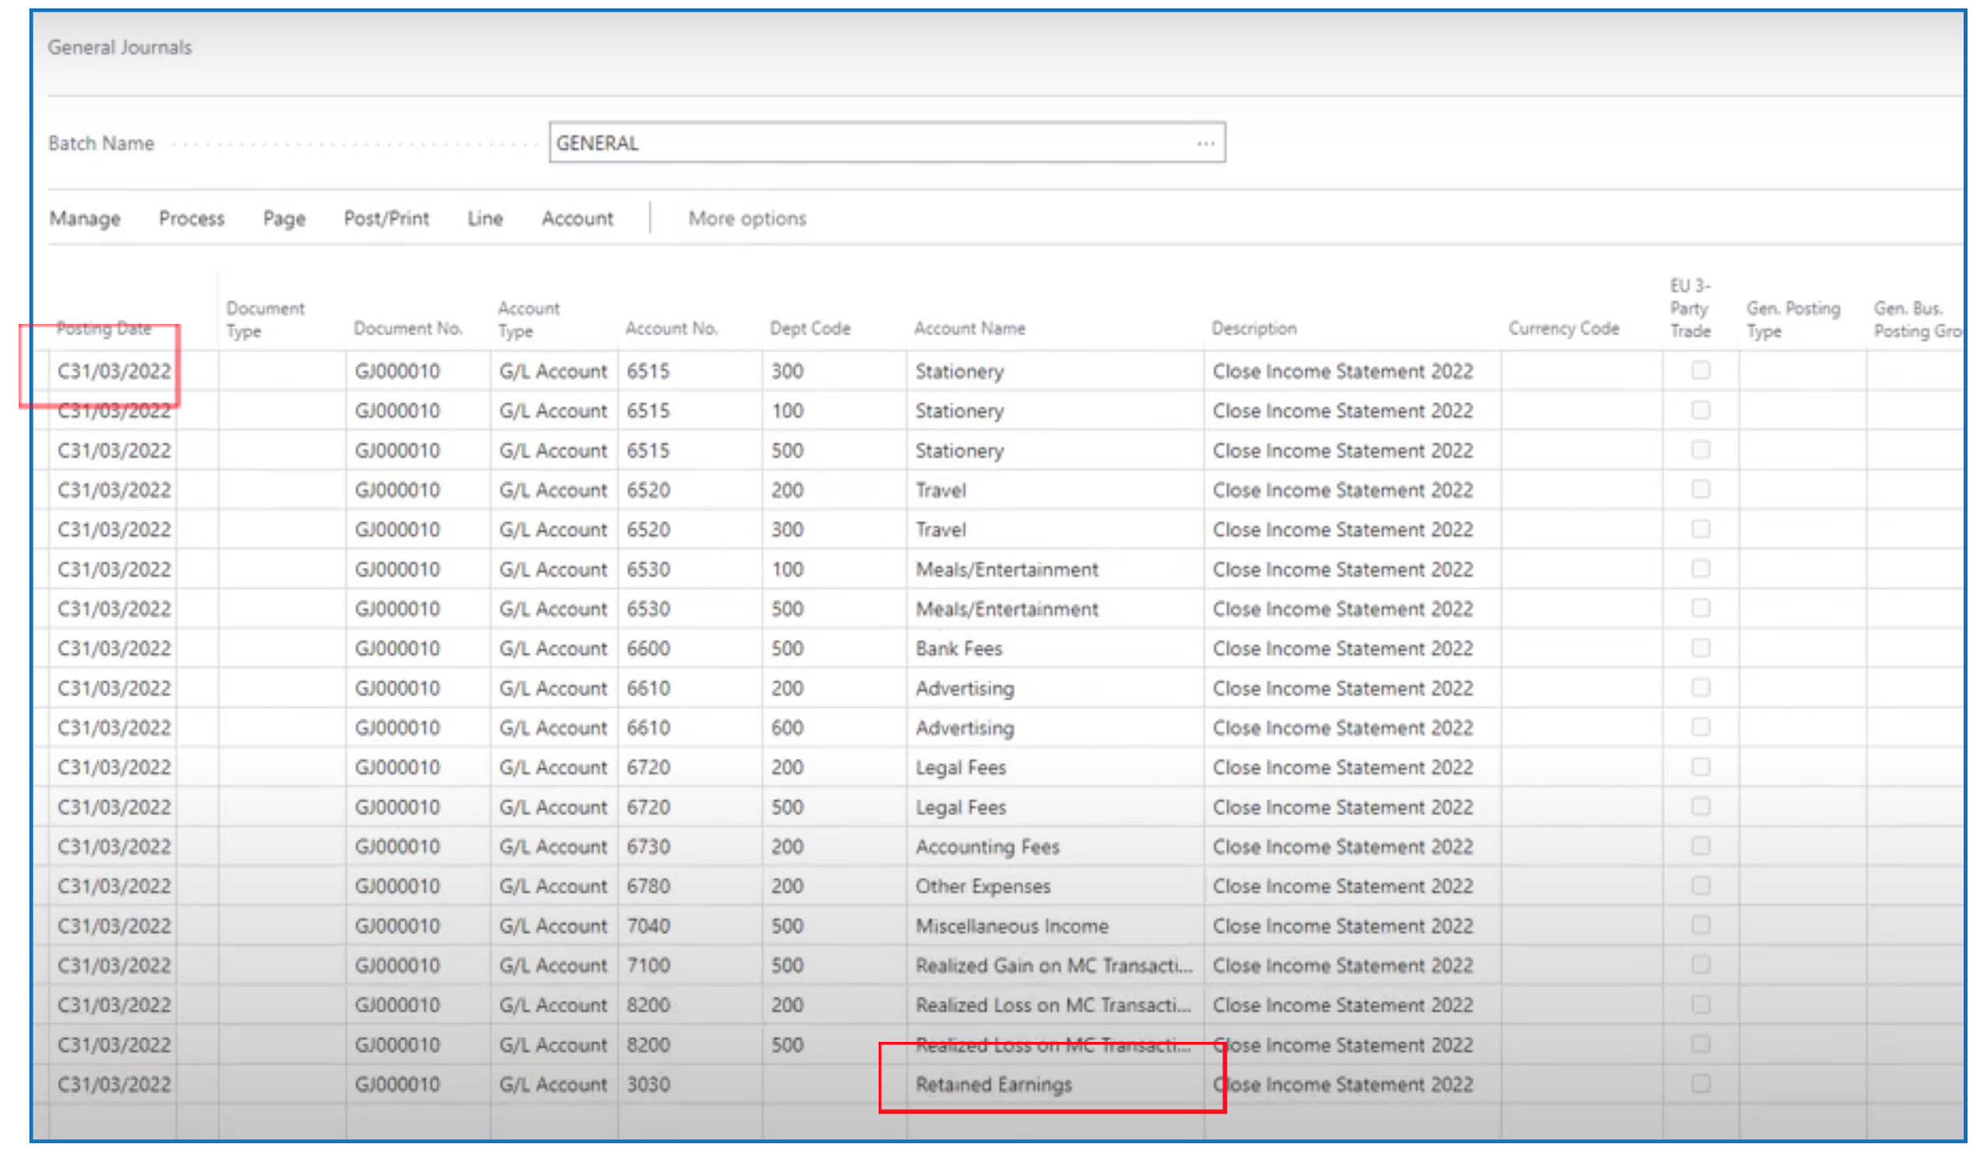
Task: Click More options
Action: (747, 218)
